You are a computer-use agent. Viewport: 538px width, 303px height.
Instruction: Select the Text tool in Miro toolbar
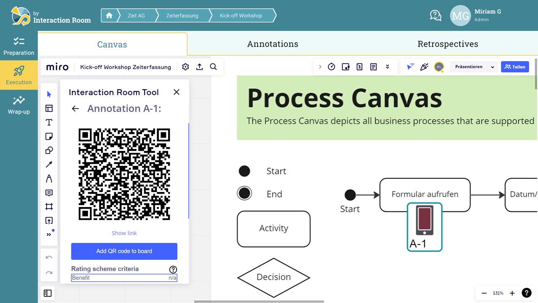pos(49,122)
